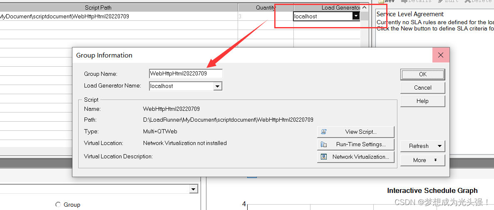
Task: Select the Group radio button
Action: pos(58,205)
